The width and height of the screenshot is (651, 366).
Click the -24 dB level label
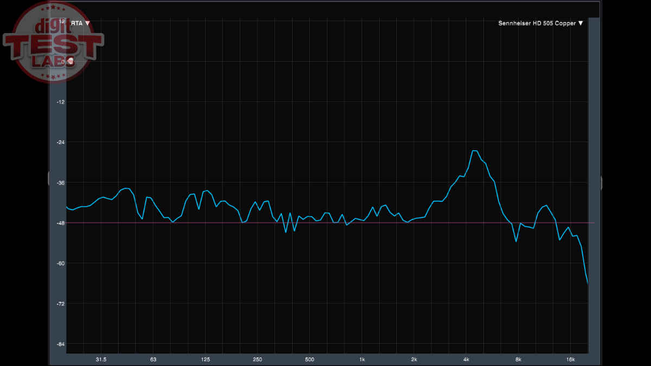[x=61, y=142]
